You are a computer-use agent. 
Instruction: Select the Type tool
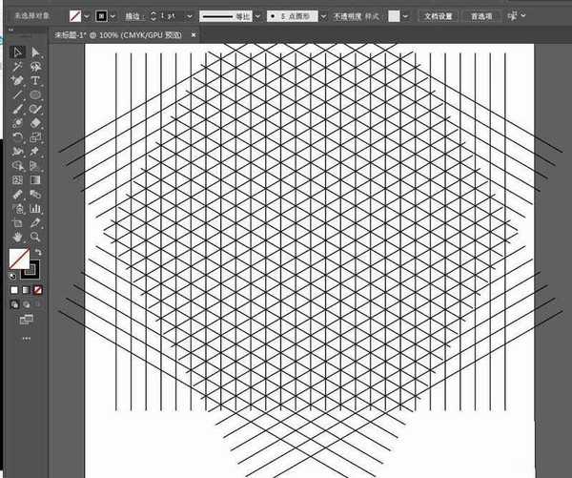point(35,81)
